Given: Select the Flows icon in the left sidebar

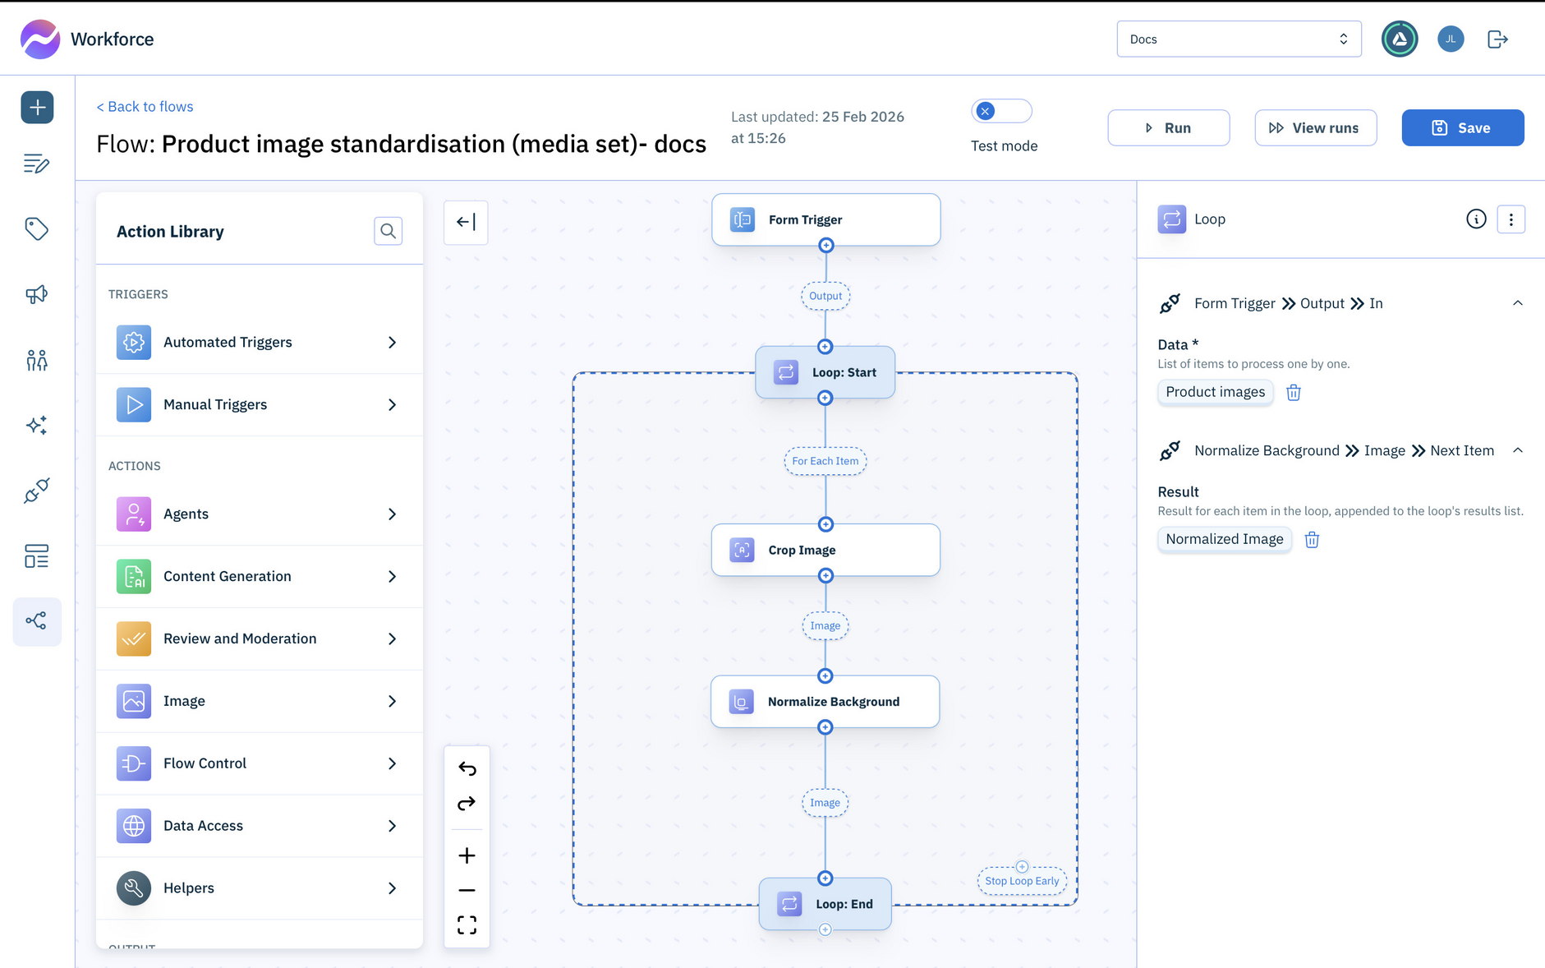Looking at the screenshot, I should pyautogui.click(x=37, y=621).
